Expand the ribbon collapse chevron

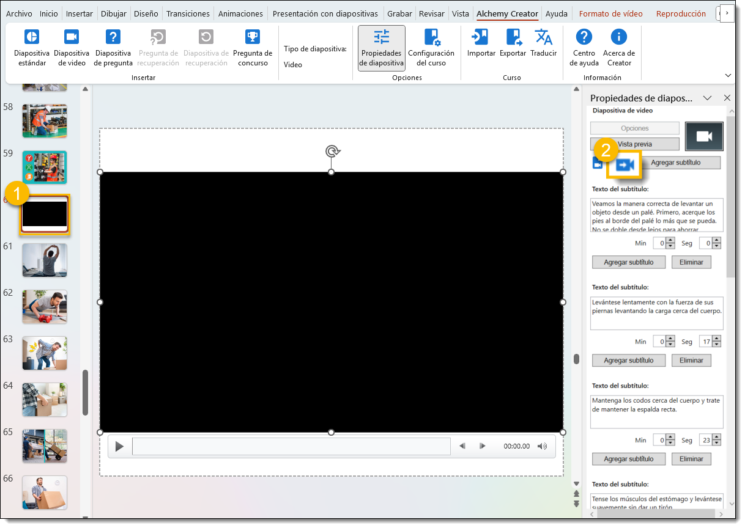coord(728,75)
